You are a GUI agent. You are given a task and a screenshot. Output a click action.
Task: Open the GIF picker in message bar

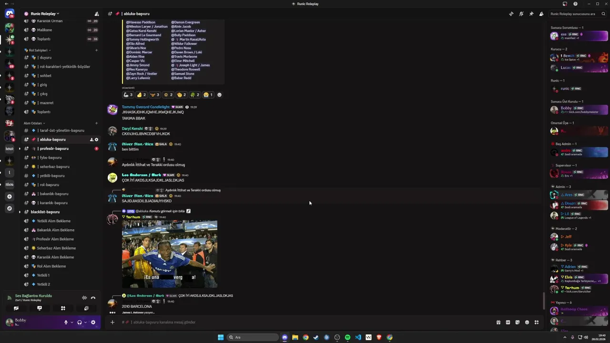click(x=508, y=323)
